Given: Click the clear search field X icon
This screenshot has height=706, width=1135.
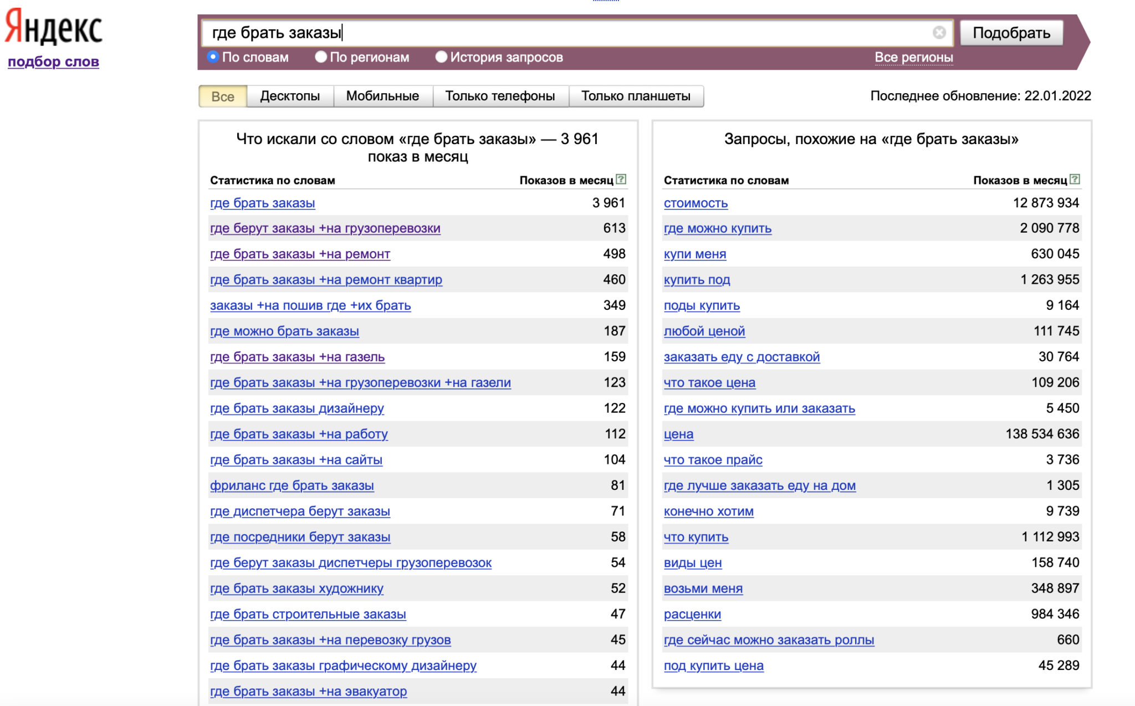Looking at the screenshot, I should point(939,33).
